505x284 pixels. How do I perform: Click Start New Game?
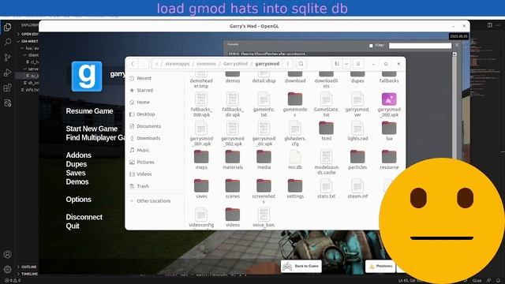click(92, 129)
